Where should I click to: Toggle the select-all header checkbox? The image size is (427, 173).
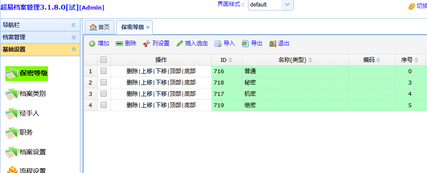(x=103, y=60)
